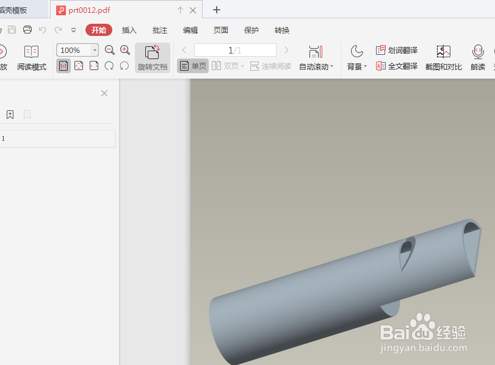Viewport: 495px width, 365px height.
Task: Expand the 双页 dropdown arrow
Action: click(x=242, y=66)
